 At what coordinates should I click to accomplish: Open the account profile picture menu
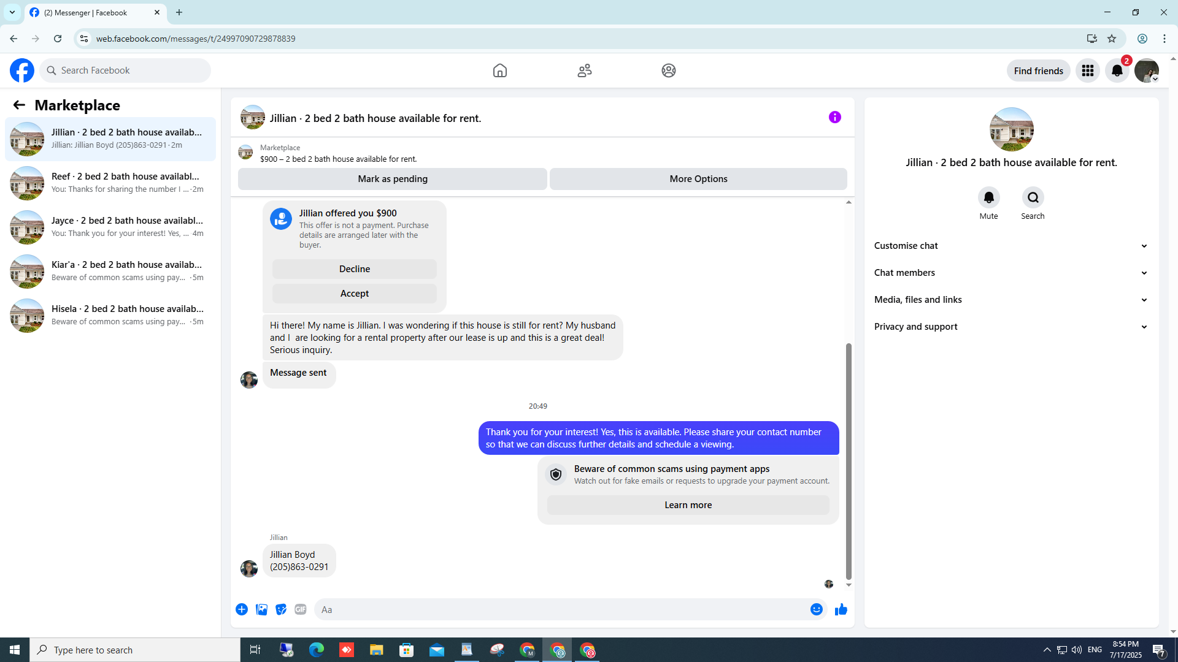click(1147, 70)
